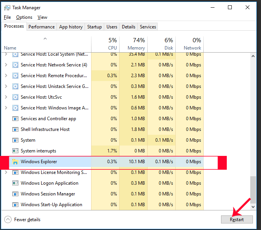Open the Options menu
The image size is (261, 230).
point(24,17)
